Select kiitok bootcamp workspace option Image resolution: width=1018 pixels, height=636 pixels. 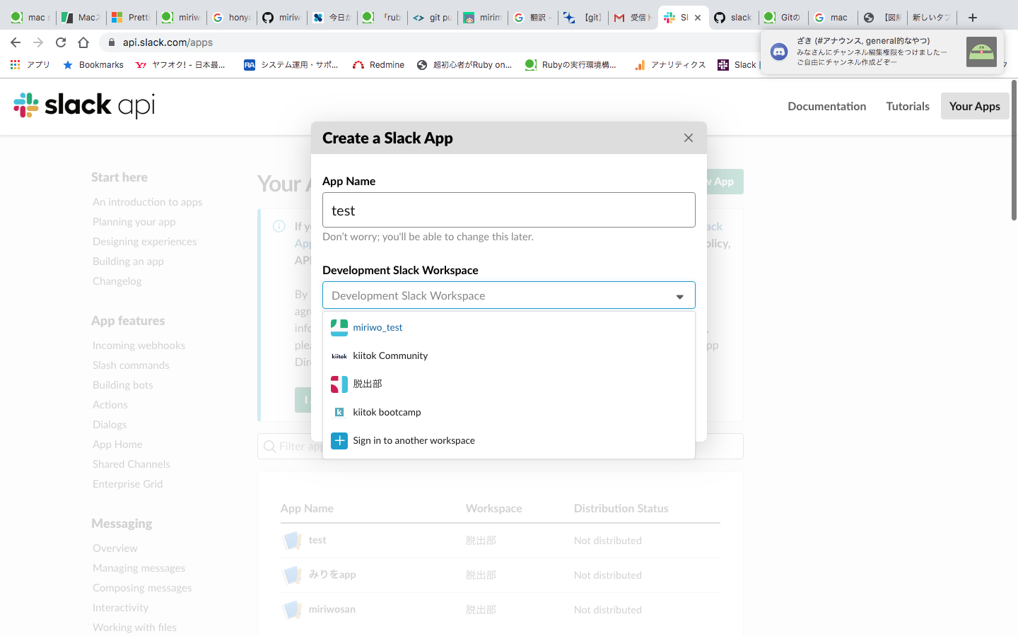pos(509,412)
